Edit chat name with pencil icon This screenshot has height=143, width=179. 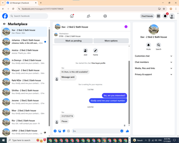pos(96,50)
